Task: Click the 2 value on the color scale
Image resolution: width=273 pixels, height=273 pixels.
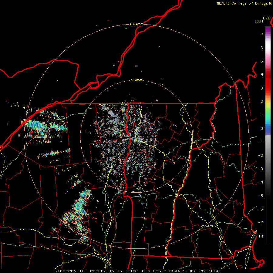Action: [x=262, y=102]
